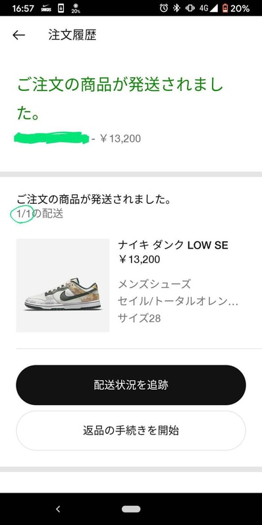Tap the vibrate mode status icon
The width and height of the screenshot is (262, 525).
(x=190, y=9)
